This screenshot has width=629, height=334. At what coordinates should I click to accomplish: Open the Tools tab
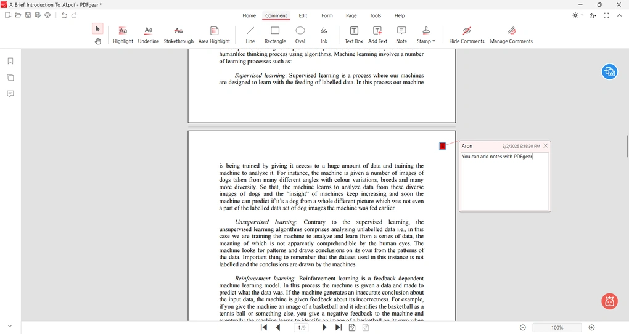click(376, 15)
